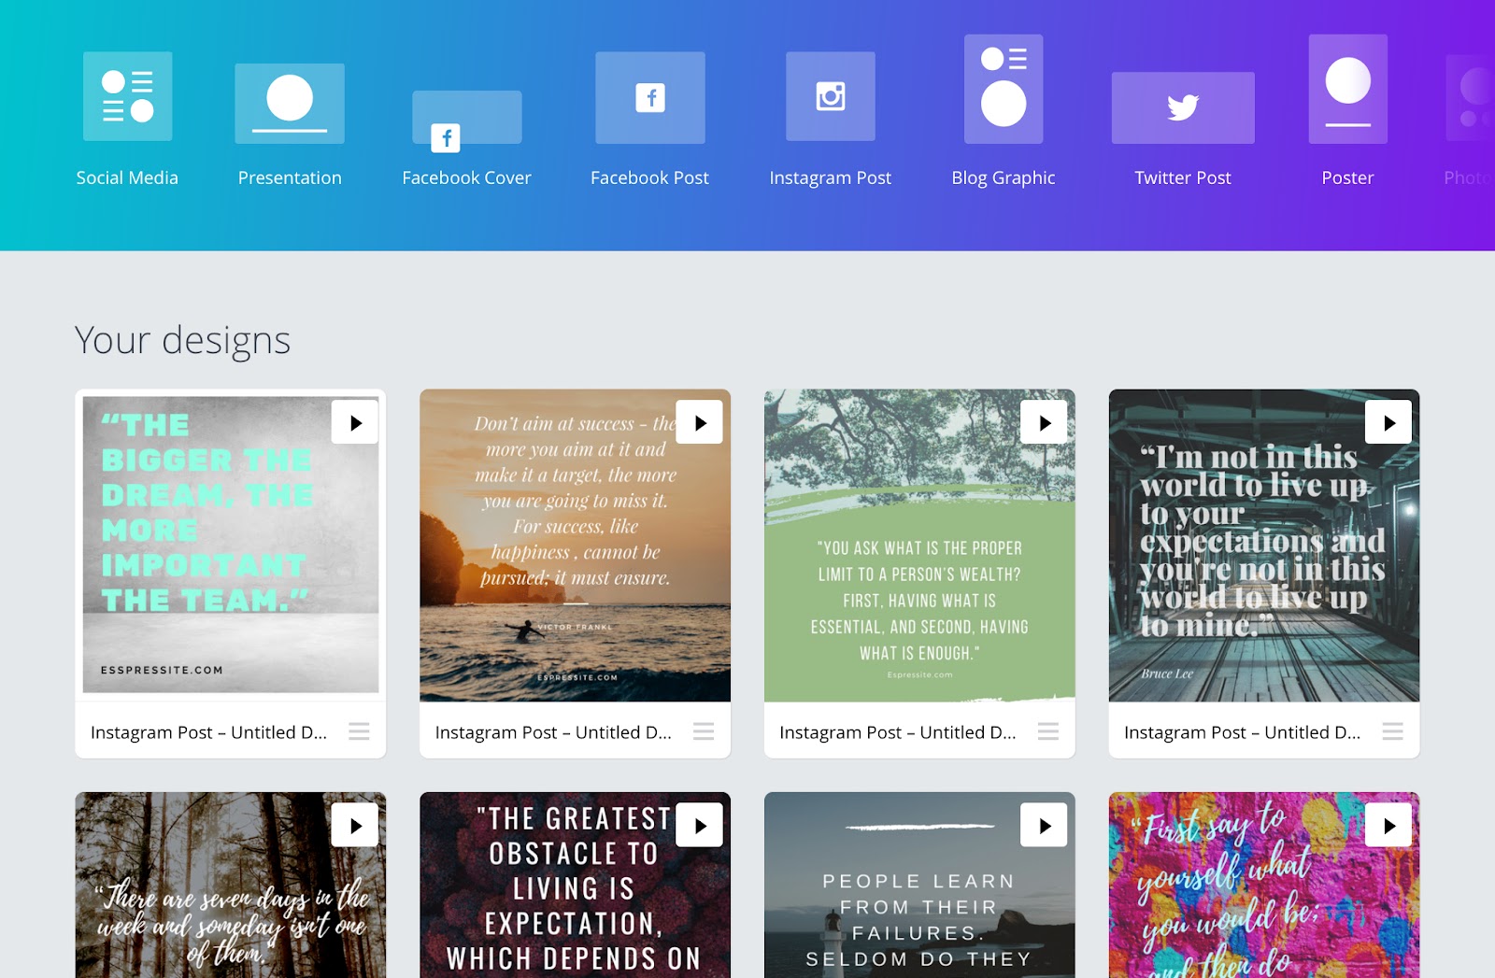Open the 'Seven days in the week' forest thumbnail
Screen dimensions: 1495x978
231,885
